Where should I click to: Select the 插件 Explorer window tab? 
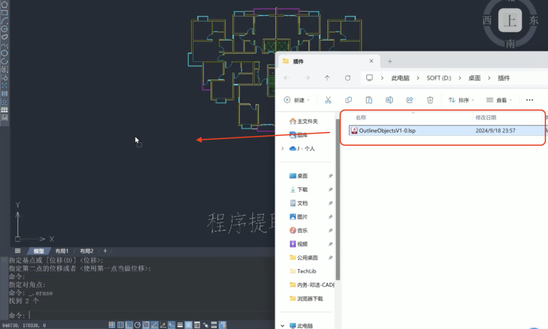(328, 61)
